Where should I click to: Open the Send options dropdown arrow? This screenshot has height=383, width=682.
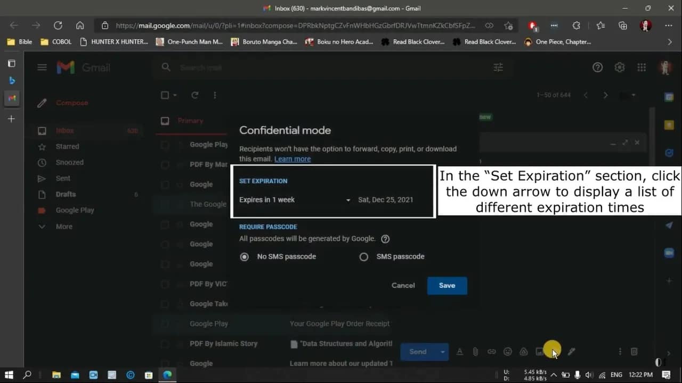click(442, 352)
